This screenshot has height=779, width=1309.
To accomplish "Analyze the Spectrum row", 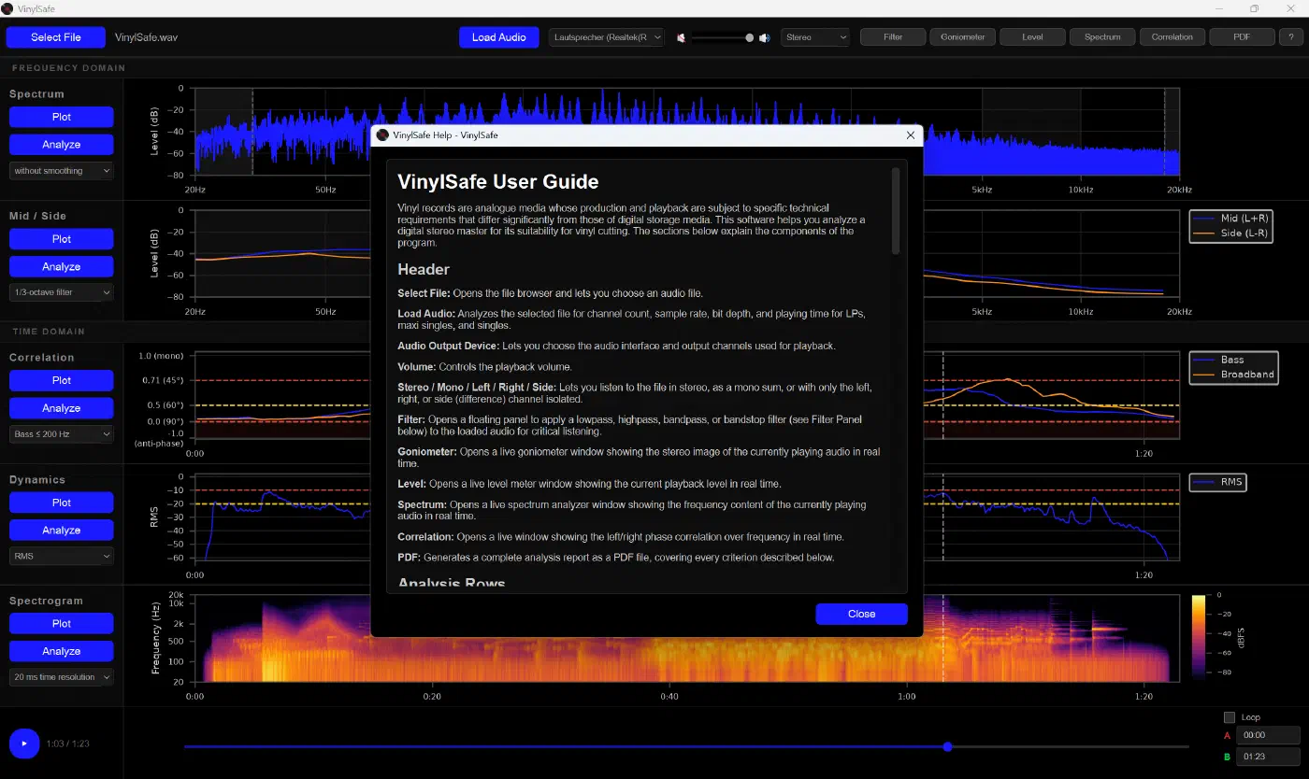I will click(x=62, y=145).
